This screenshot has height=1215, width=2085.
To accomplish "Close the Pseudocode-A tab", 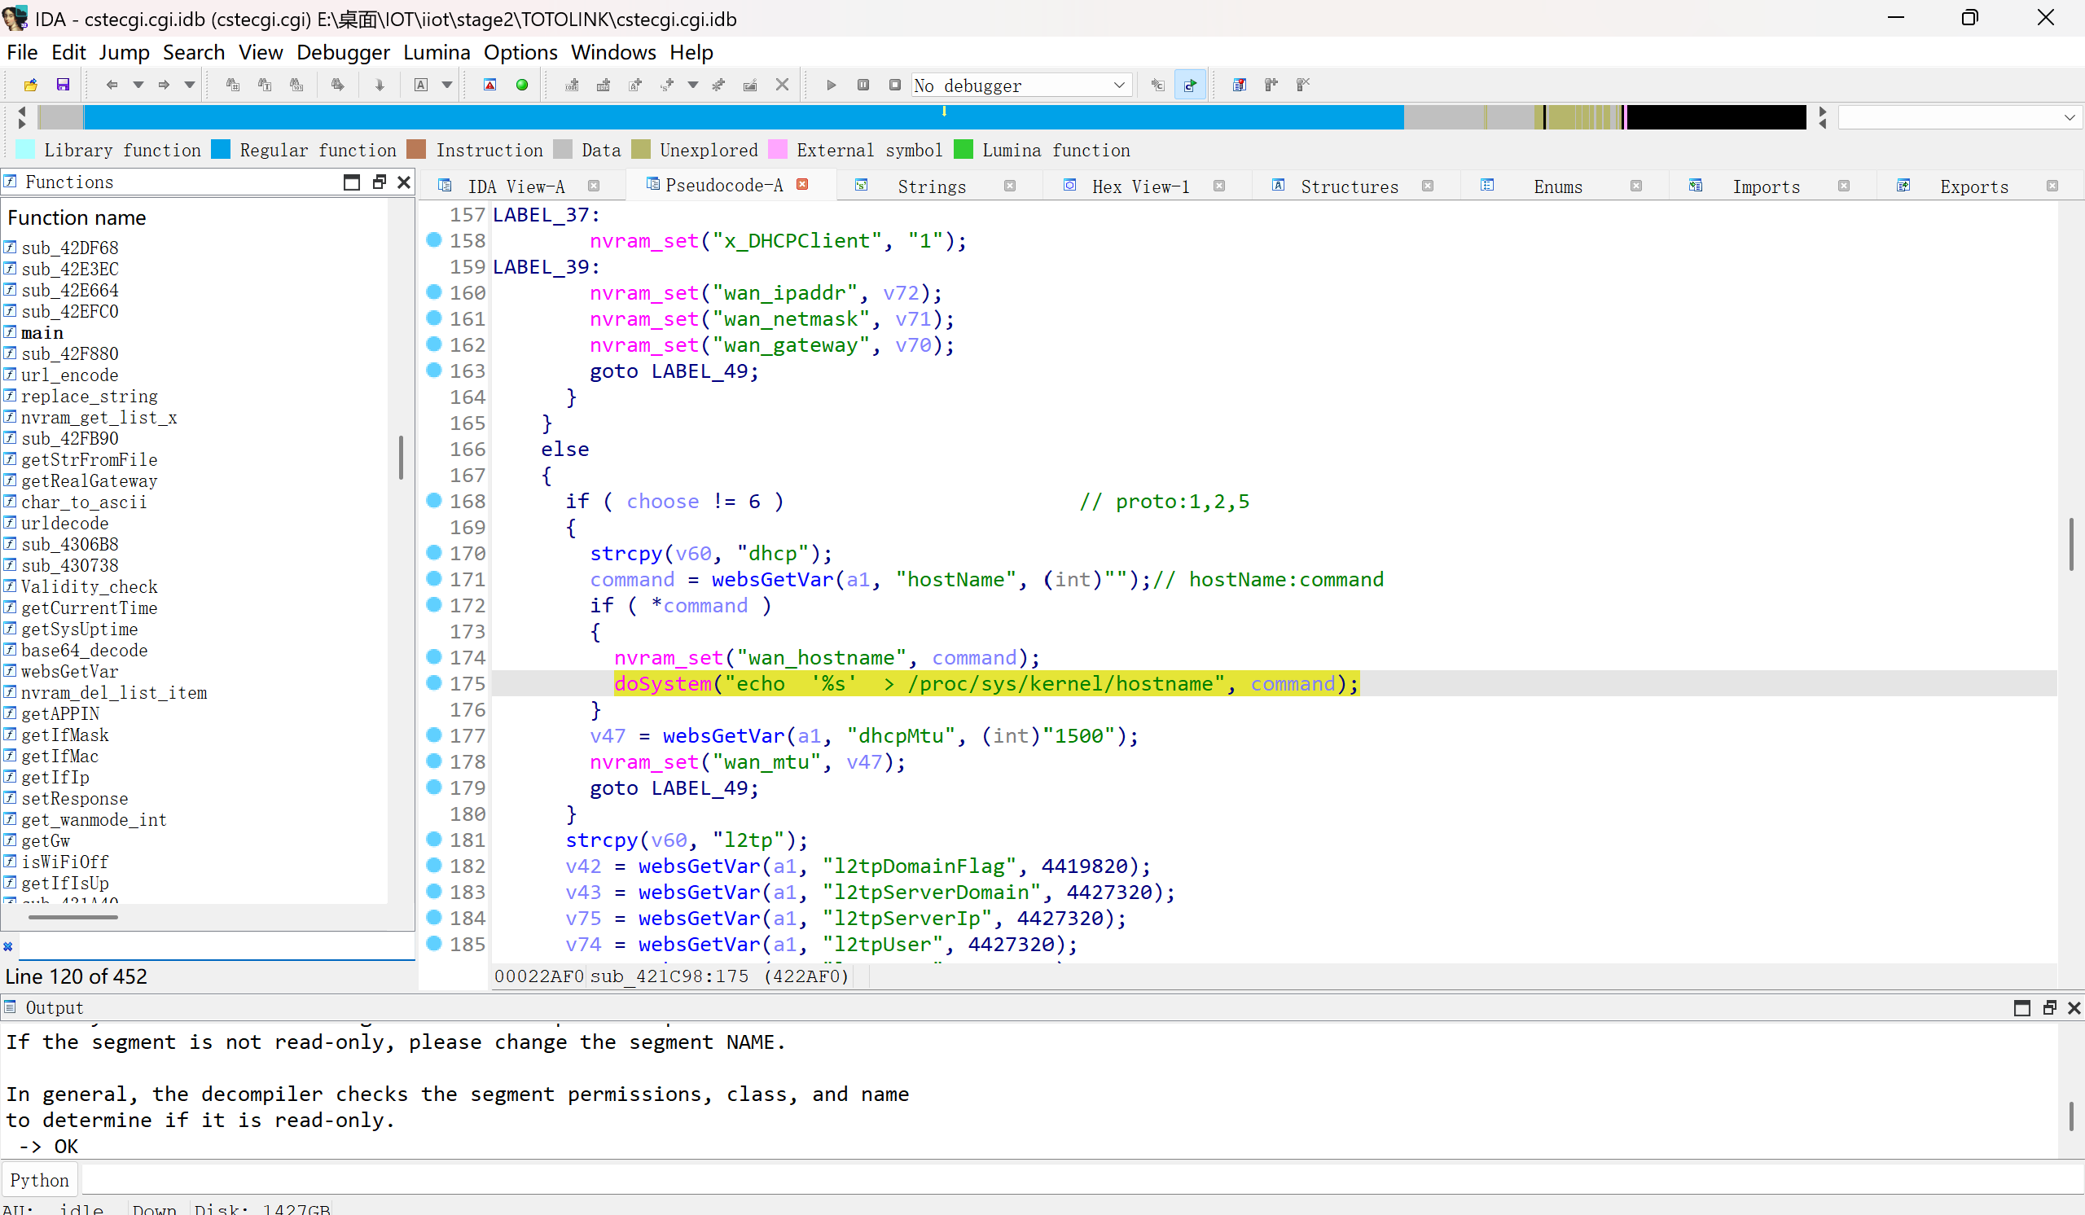I will [x=801, y=184].
